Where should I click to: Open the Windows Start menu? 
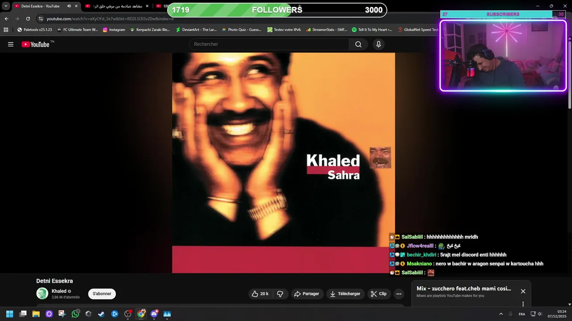[x=9, y=314]
